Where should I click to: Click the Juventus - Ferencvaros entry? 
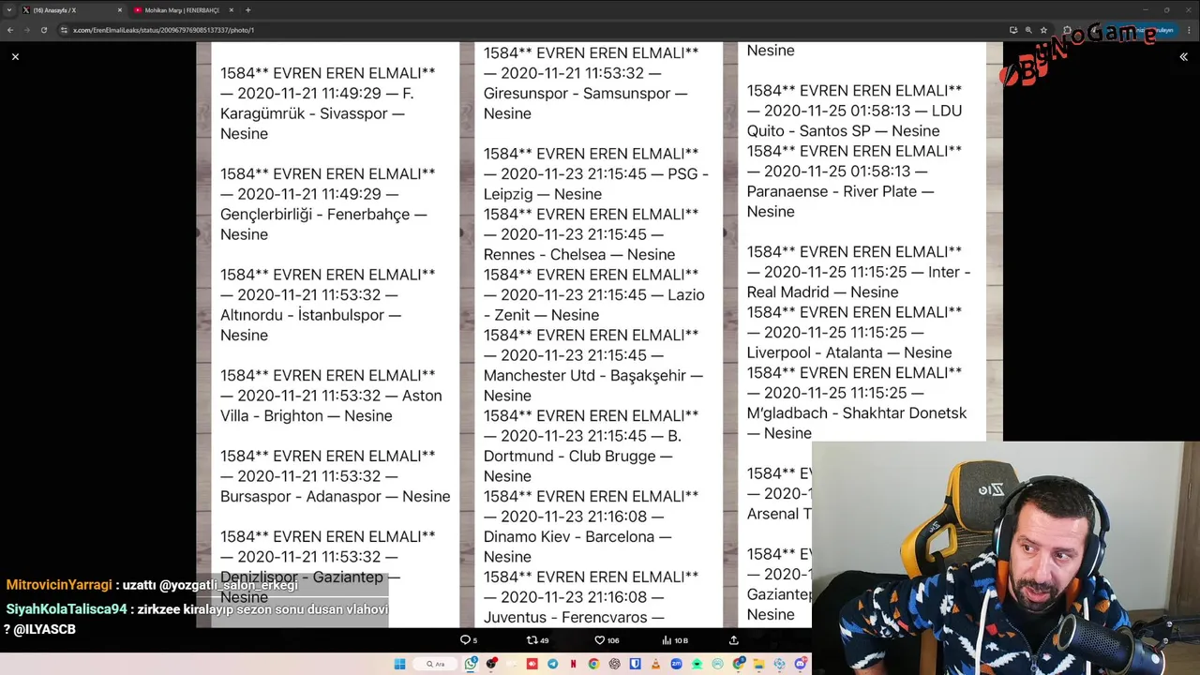592,597
